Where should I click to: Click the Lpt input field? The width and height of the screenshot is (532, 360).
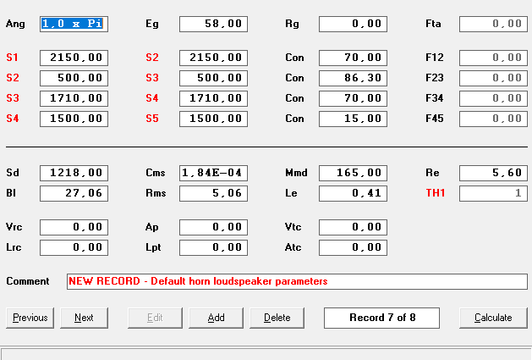pos(213,248)
